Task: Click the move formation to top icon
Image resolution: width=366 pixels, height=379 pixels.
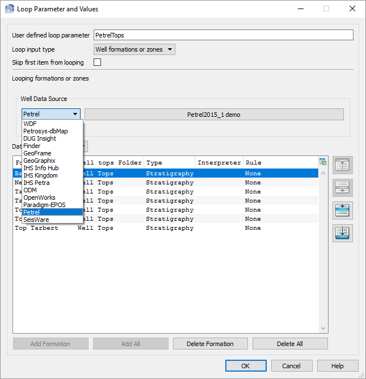Action: pos(343,165)
